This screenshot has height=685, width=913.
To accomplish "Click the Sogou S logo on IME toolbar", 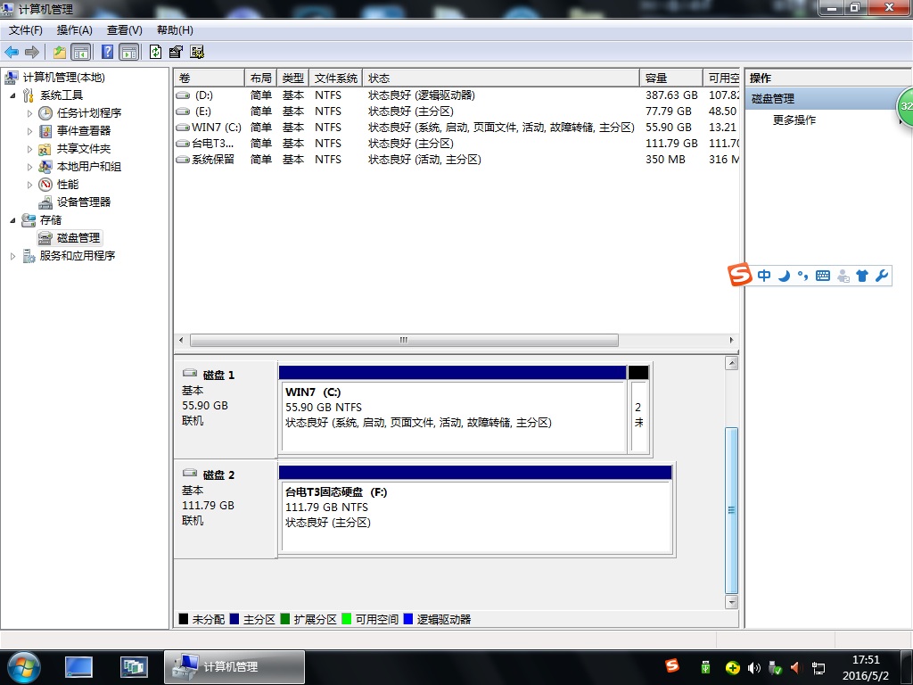I will tap(739, 275).
